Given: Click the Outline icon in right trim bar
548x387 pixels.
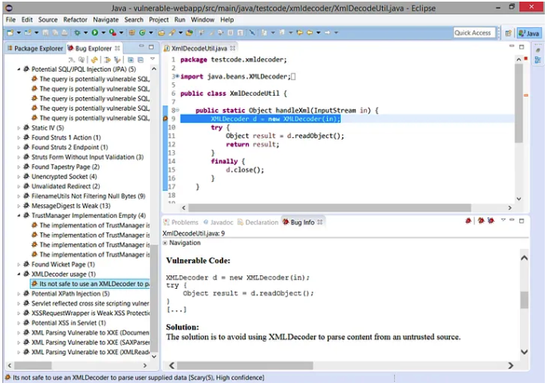Looking at the screenshot, I should [x=538, y=60].
